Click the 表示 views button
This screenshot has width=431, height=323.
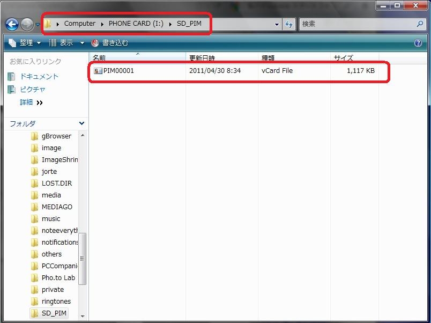click(61, 42)
